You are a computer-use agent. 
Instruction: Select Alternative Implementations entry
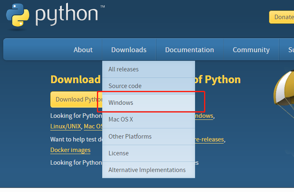(148, 170)
